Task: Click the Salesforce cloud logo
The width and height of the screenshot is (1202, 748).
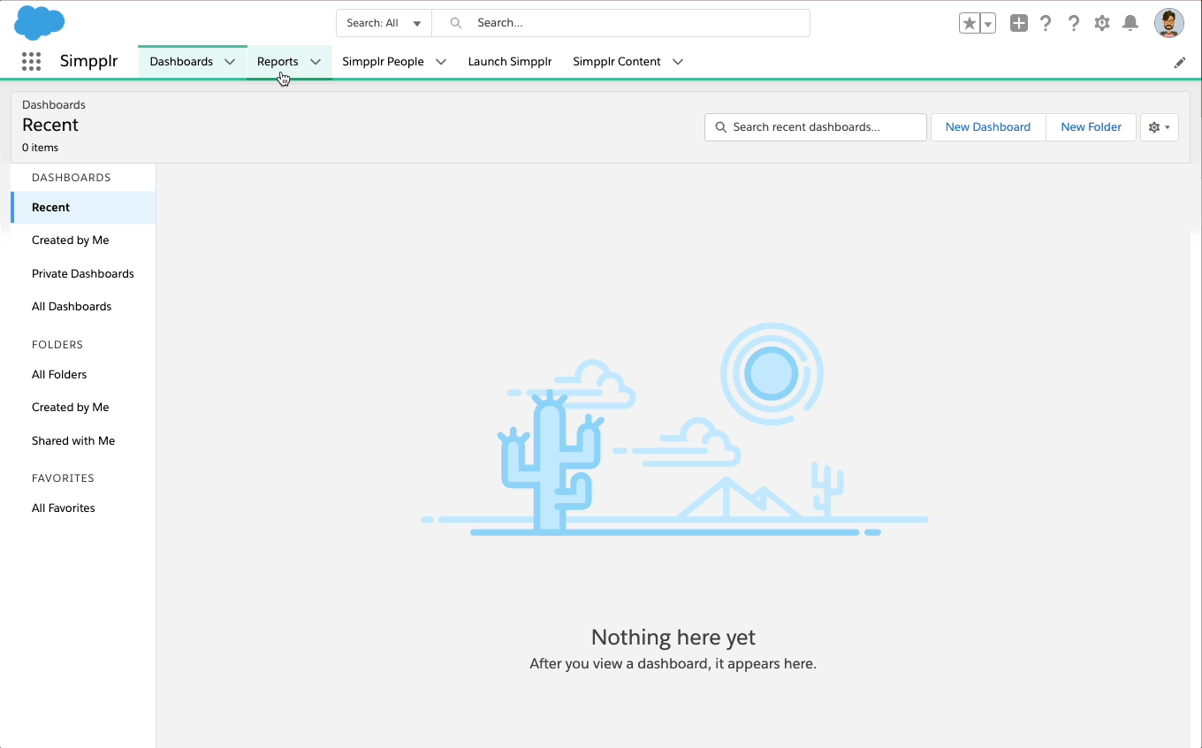Action: tap(40, 22)
